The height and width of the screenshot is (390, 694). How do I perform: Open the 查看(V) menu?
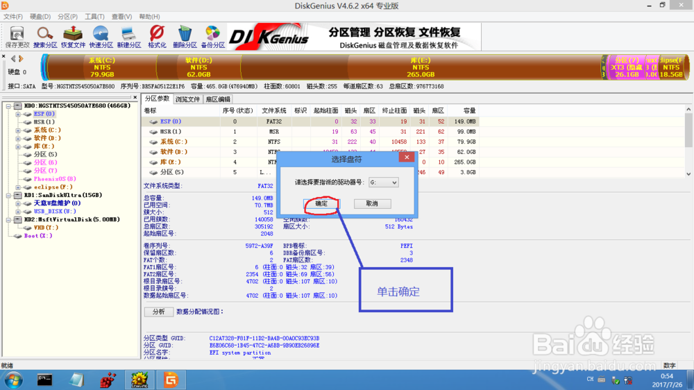coord(121,17)
